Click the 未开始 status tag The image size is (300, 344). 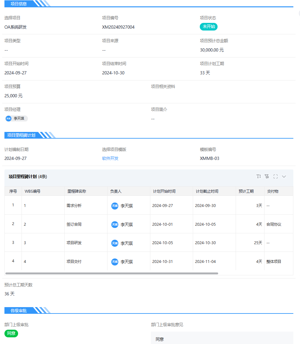point(208,27)
